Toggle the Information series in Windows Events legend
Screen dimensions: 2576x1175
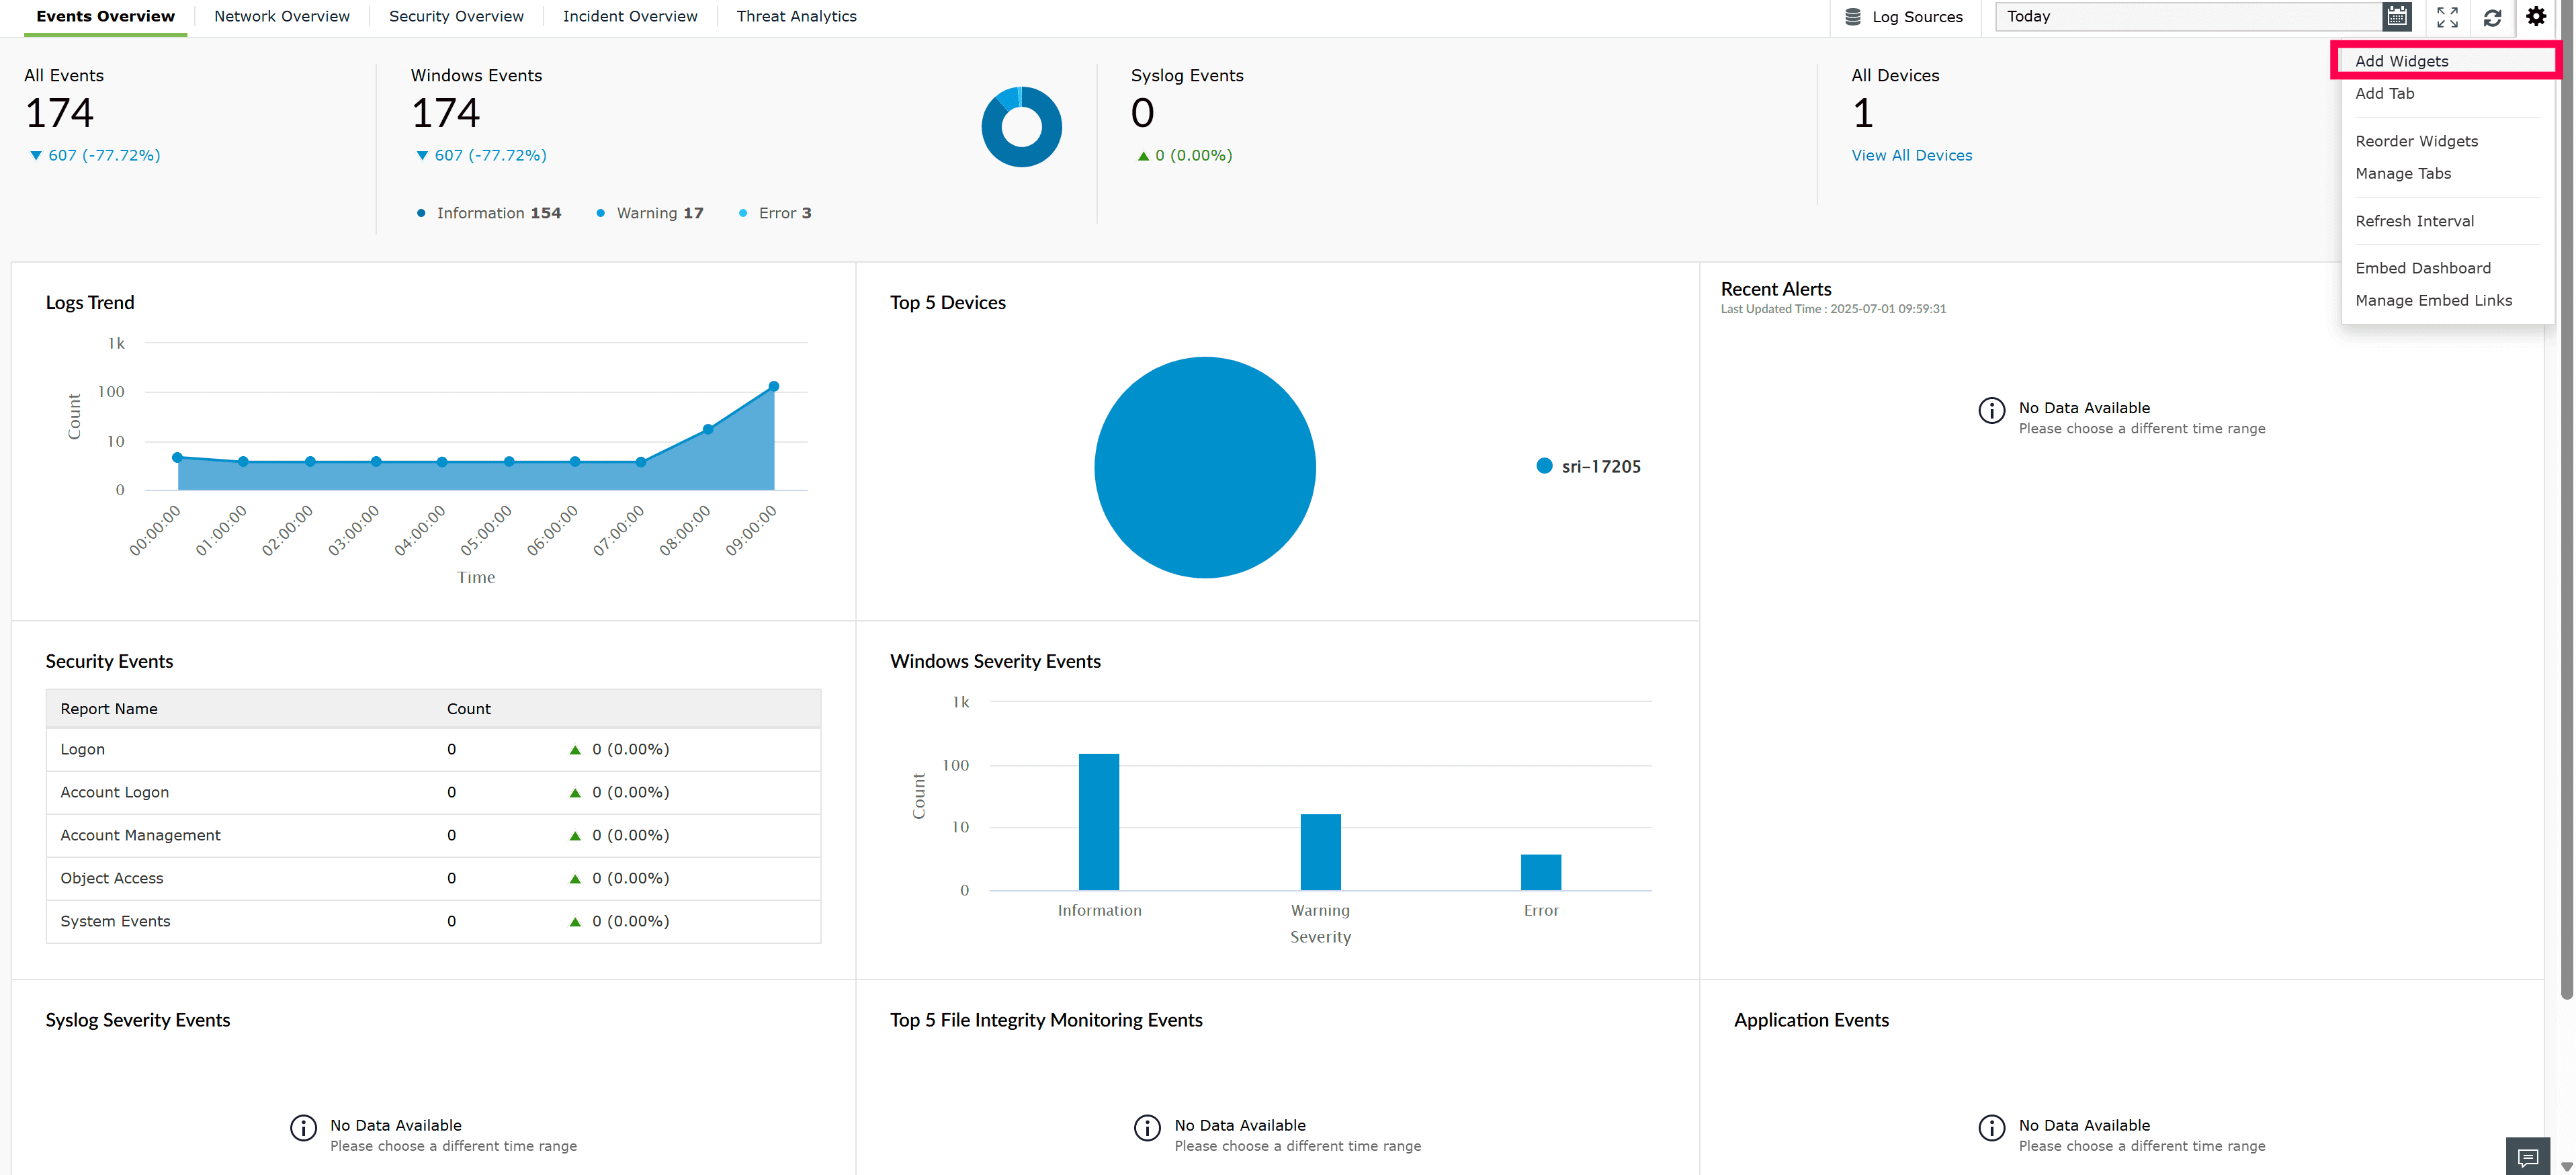[x=488, y=213]
